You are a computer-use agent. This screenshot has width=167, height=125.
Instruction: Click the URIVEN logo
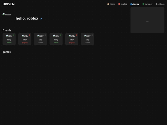point(9,4)
